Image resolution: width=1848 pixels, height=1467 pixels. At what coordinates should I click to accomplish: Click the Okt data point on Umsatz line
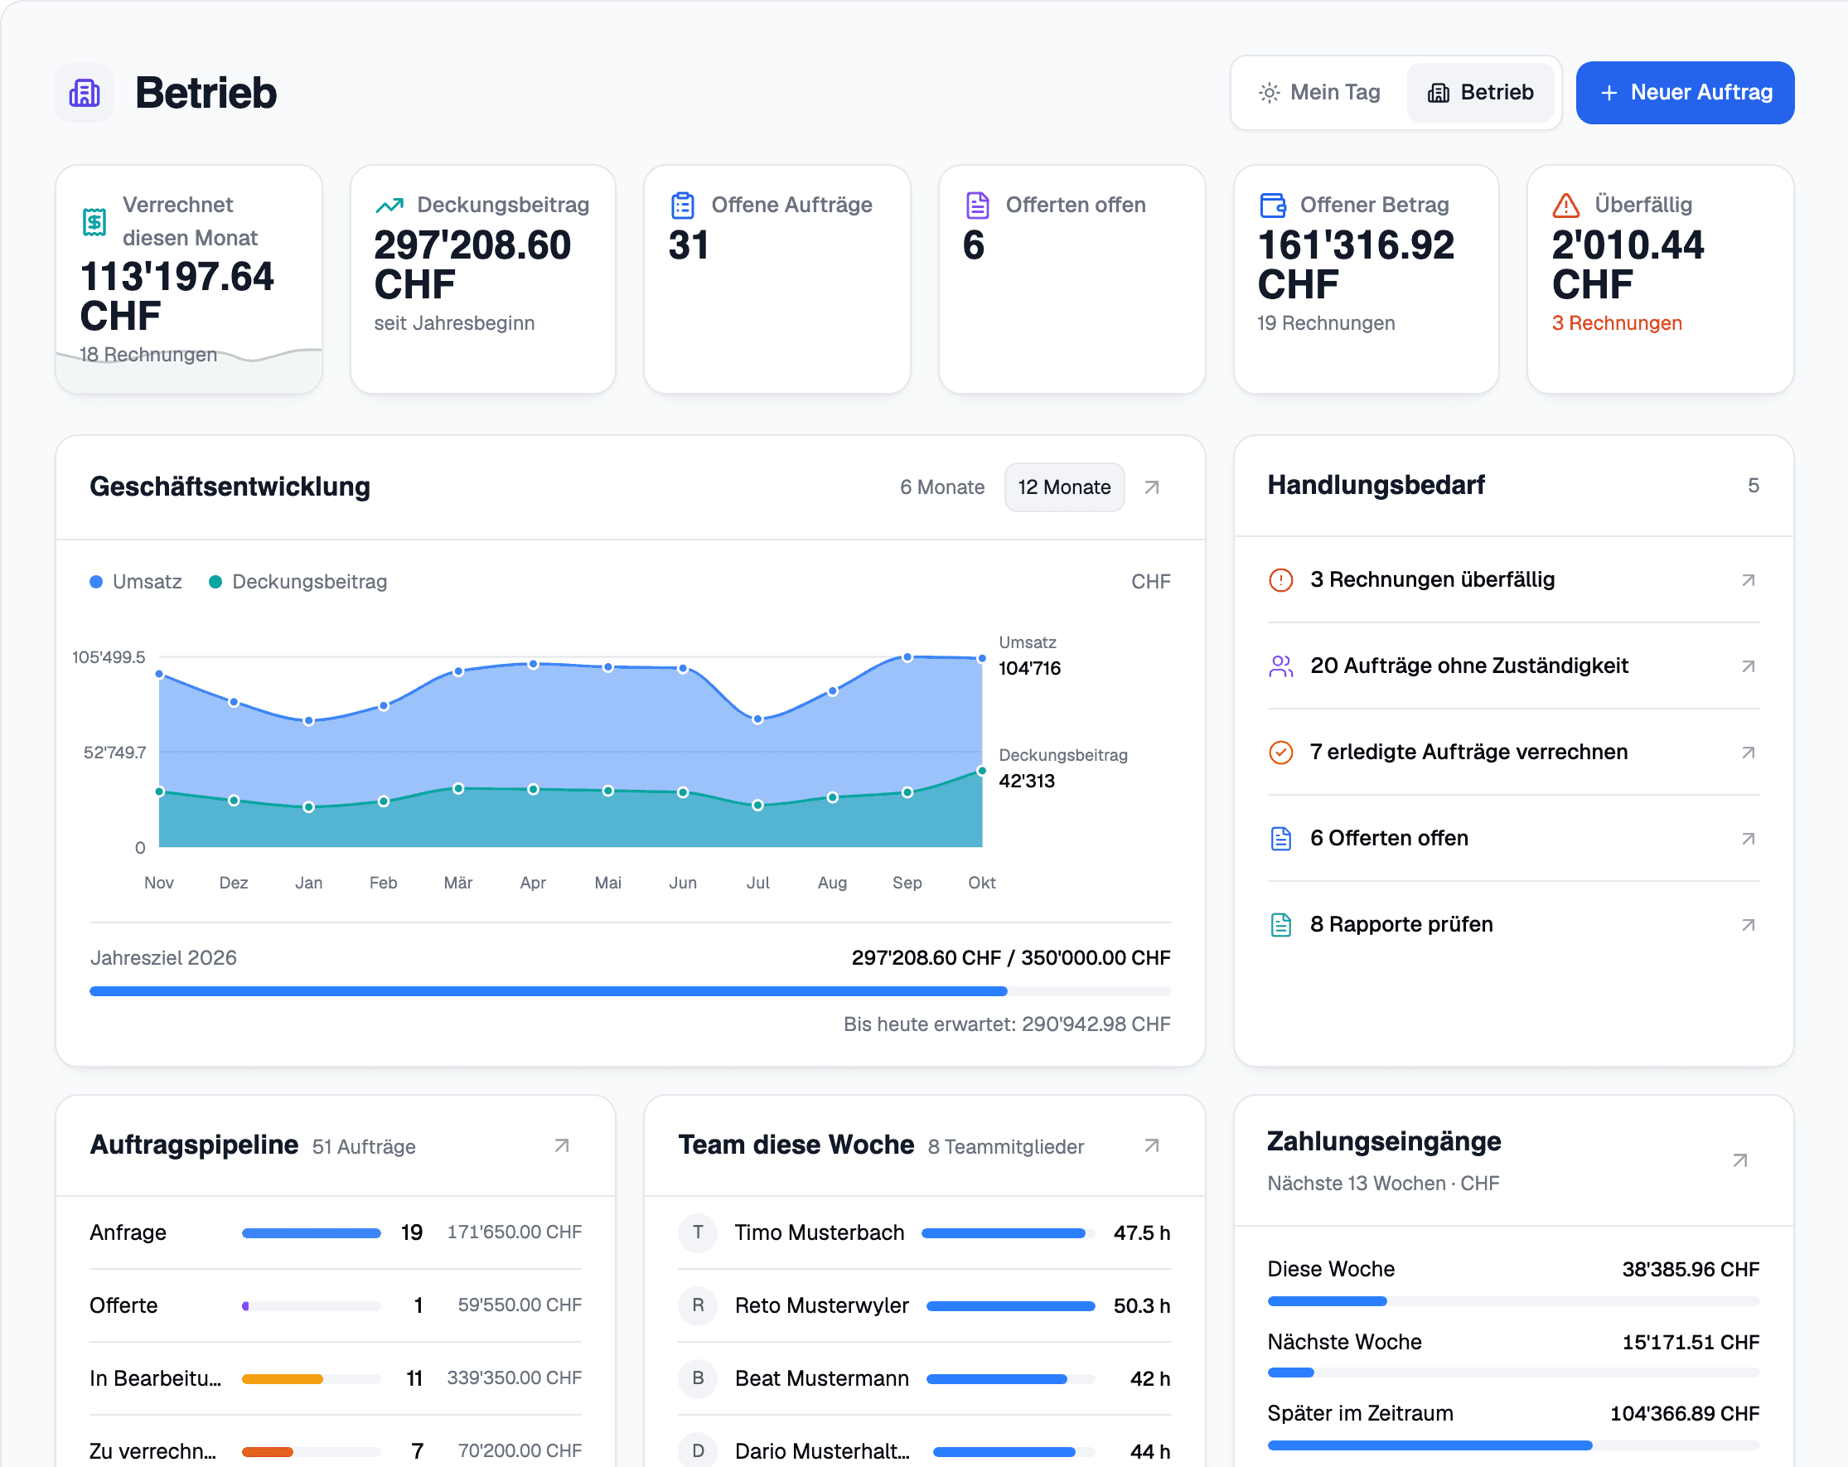tap(982, 658)
